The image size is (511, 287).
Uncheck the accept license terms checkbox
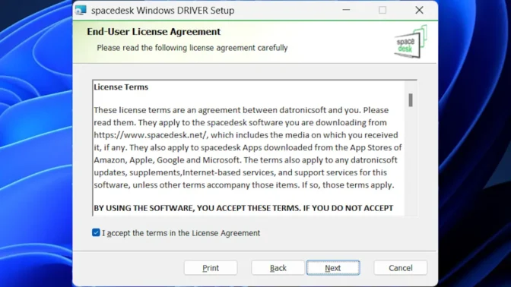coord(96,232)
